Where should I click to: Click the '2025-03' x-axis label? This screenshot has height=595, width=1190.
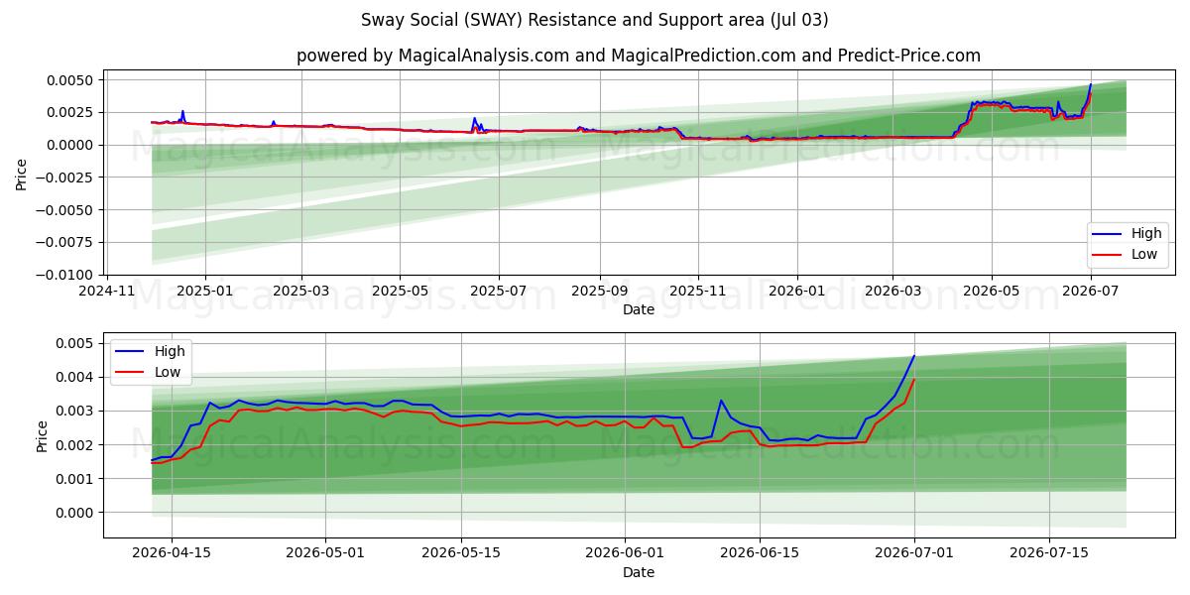300,292
